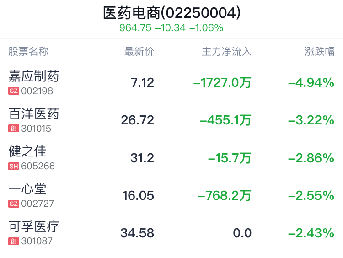Open 可孚医疗 stock row
Screen dimensions: 343x258
[x=171, y=233]
